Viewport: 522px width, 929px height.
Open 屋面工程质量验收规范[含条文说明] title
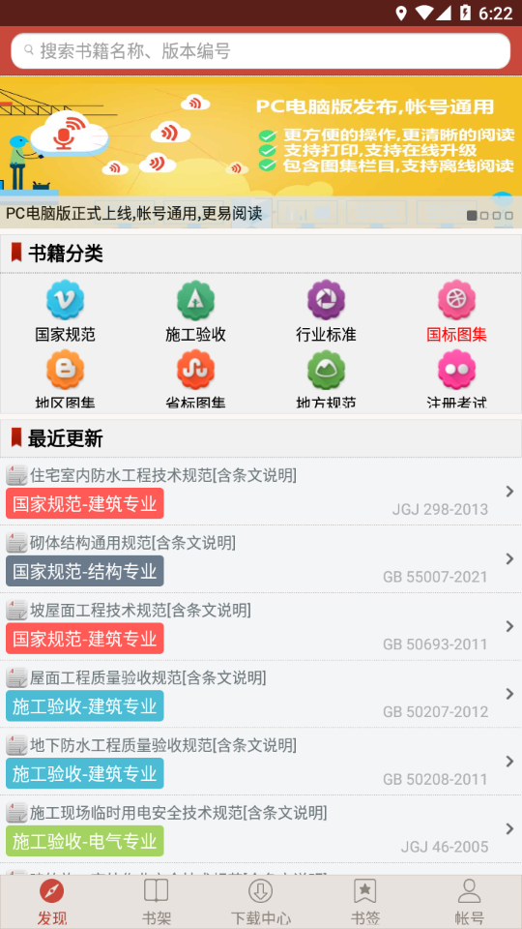(148, 677)
